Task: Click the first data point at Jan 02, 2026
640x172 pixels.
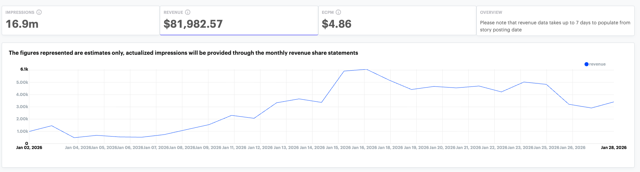Action: tap(29, 131)
